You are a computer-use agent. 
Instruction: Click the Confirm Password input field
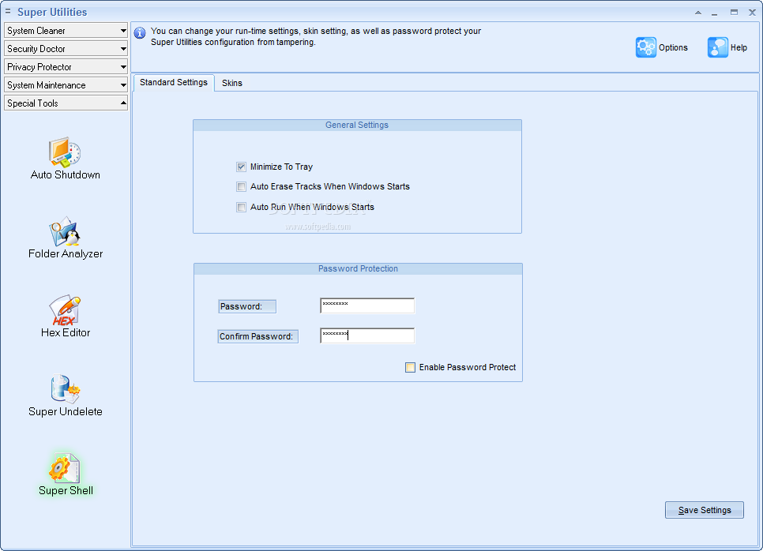coord(367,335)
